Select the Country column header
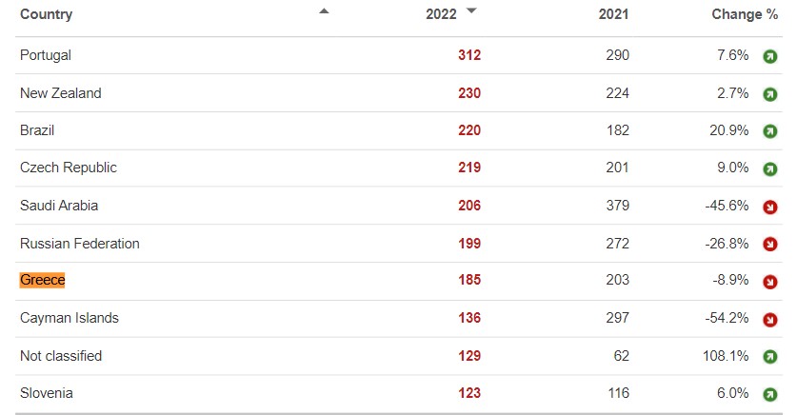The width and height of the screenshot is (797, 415). [47, 14]
